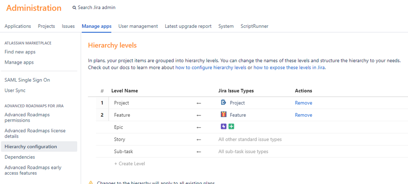The width and height of the screenshot is (408, 184).
Task: Focus the Search Jira admin field
Action: [x=96, y=8]
